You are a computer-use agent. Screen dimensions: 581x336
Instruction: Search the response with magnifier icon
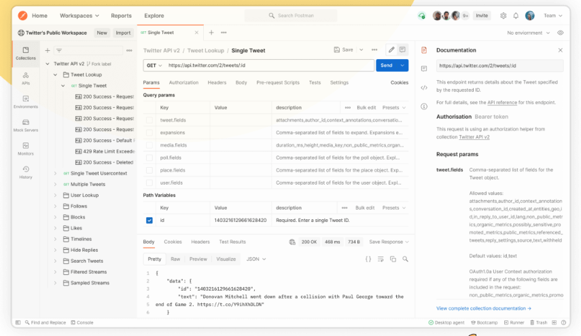[x=406, y=259]
